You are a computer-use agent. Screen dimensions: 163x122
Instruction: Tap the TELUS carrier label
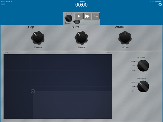[8, 1]
